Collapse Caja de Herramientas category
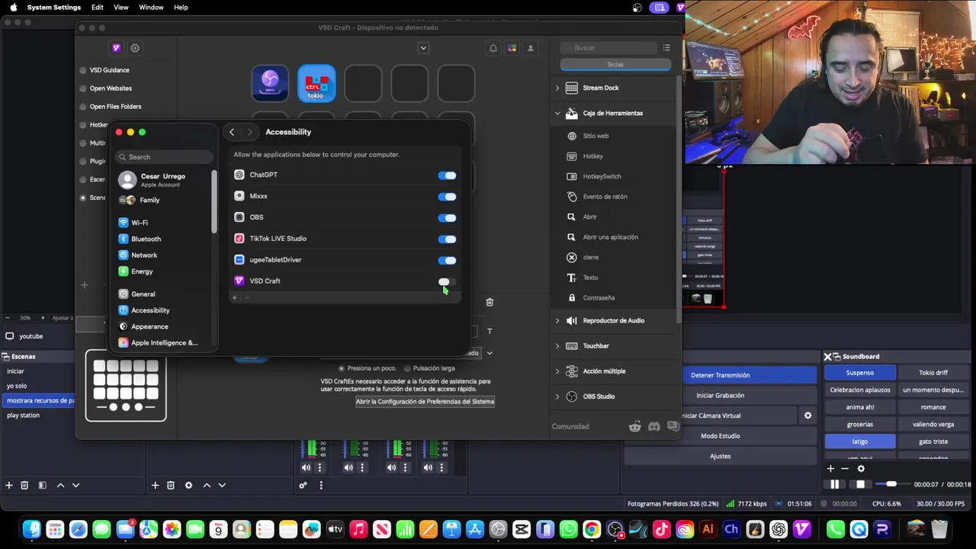The height and width of the screenshot is (549, 976). pos(557,113)
